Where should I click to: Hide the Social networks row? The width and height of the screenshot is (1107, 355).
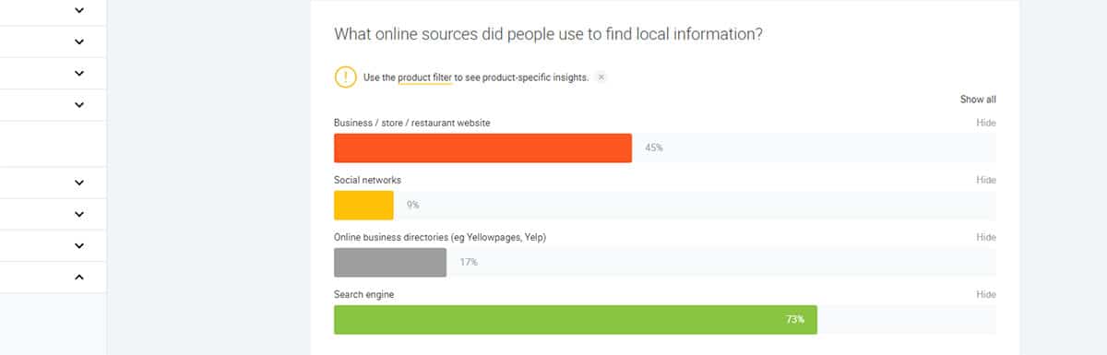click(986, 180)
